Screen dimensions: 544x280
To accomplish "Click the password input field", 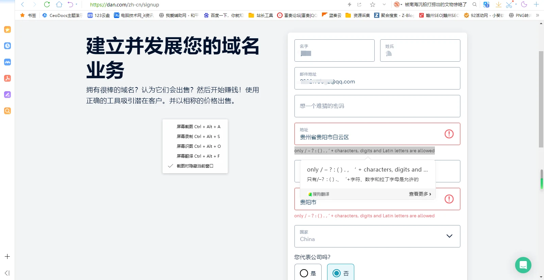I will (377, 106).
